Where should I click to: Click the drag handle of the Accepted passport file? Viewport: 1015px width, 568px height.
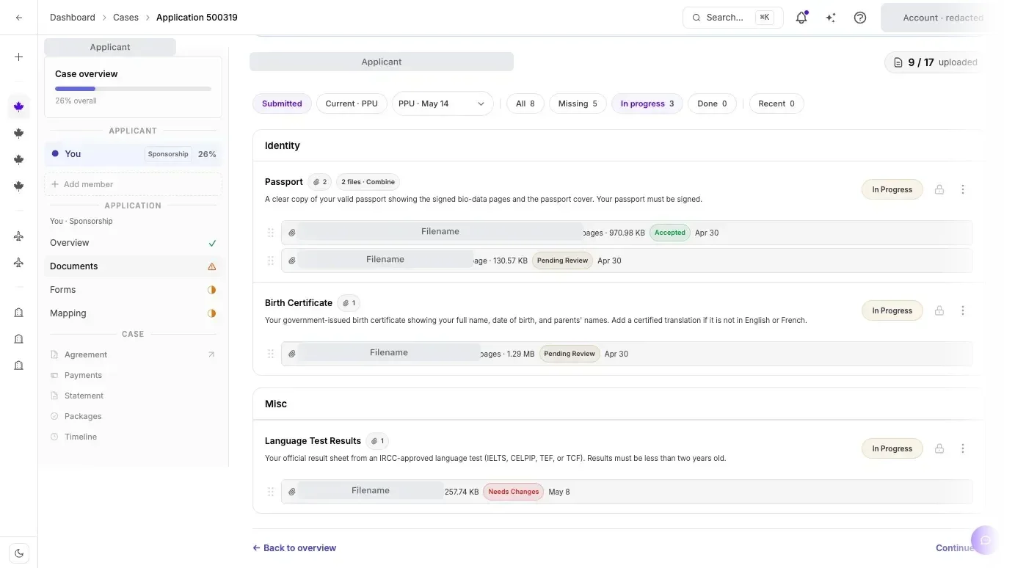[270, 233]
